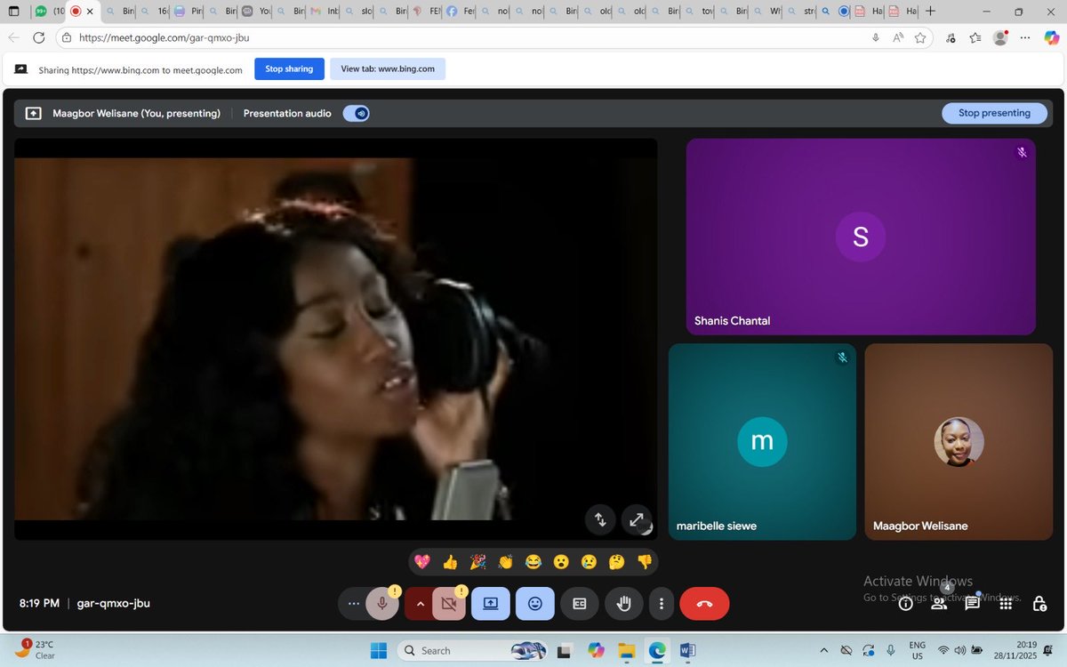Send thinking face reaction

pyautogui.click(x=616, y=562)
